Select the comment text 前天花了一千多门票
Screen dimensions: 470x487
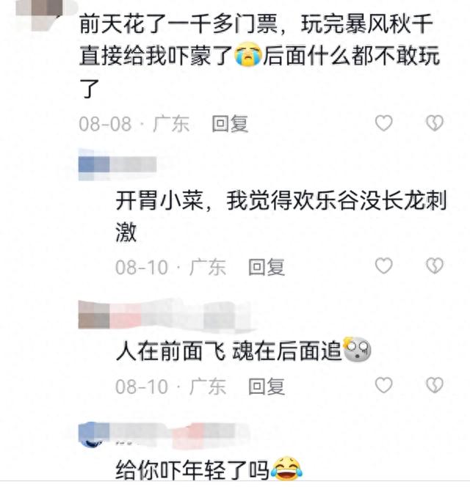[178, 24]
